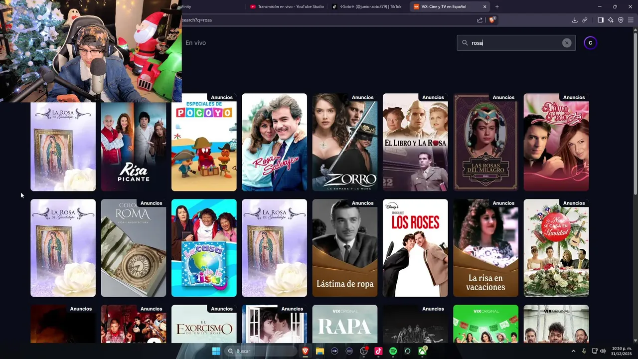Open the taskbar app with red notification dot
The height and width of the screenshot is (359, 638).
pyautogui.click(x=364, y=351)
